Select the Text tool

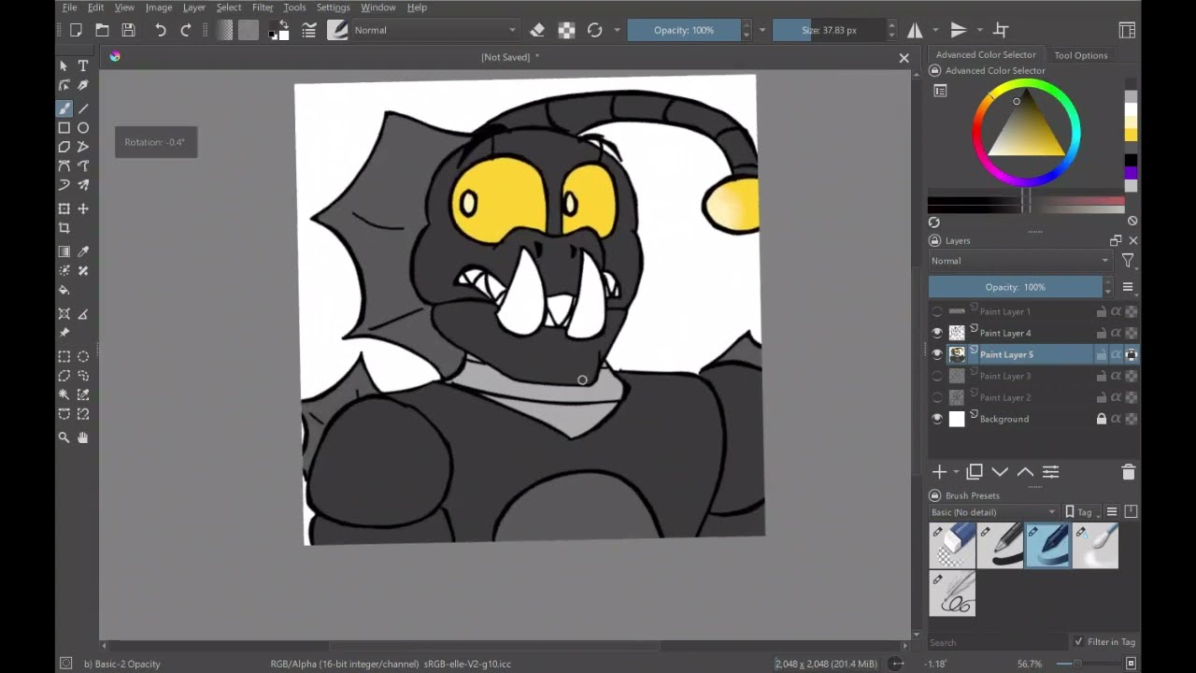[83, 65]
